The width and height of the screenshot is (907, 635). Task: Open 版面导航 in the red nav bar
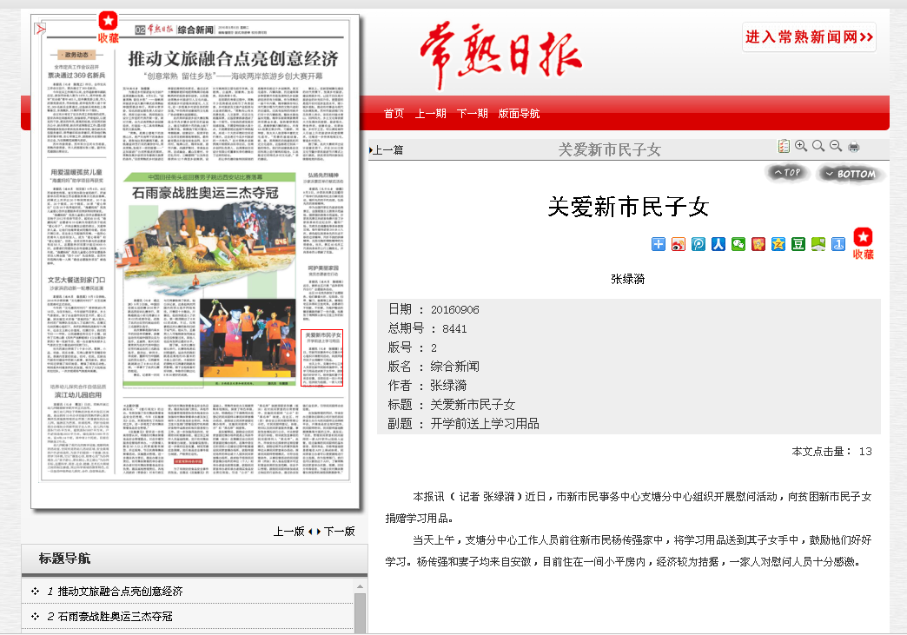coord(519,114)
